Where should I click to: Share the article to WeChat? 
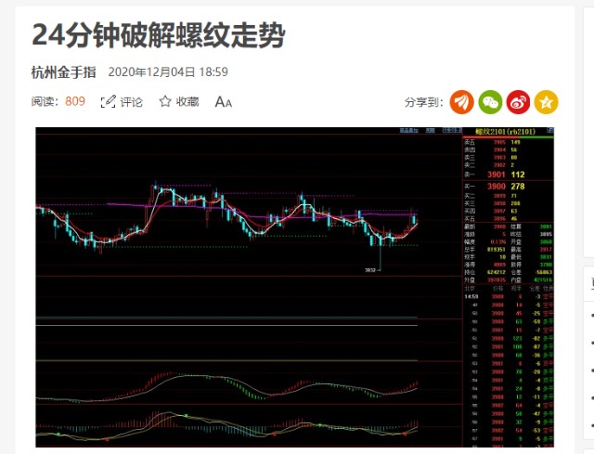click(490, 102)
